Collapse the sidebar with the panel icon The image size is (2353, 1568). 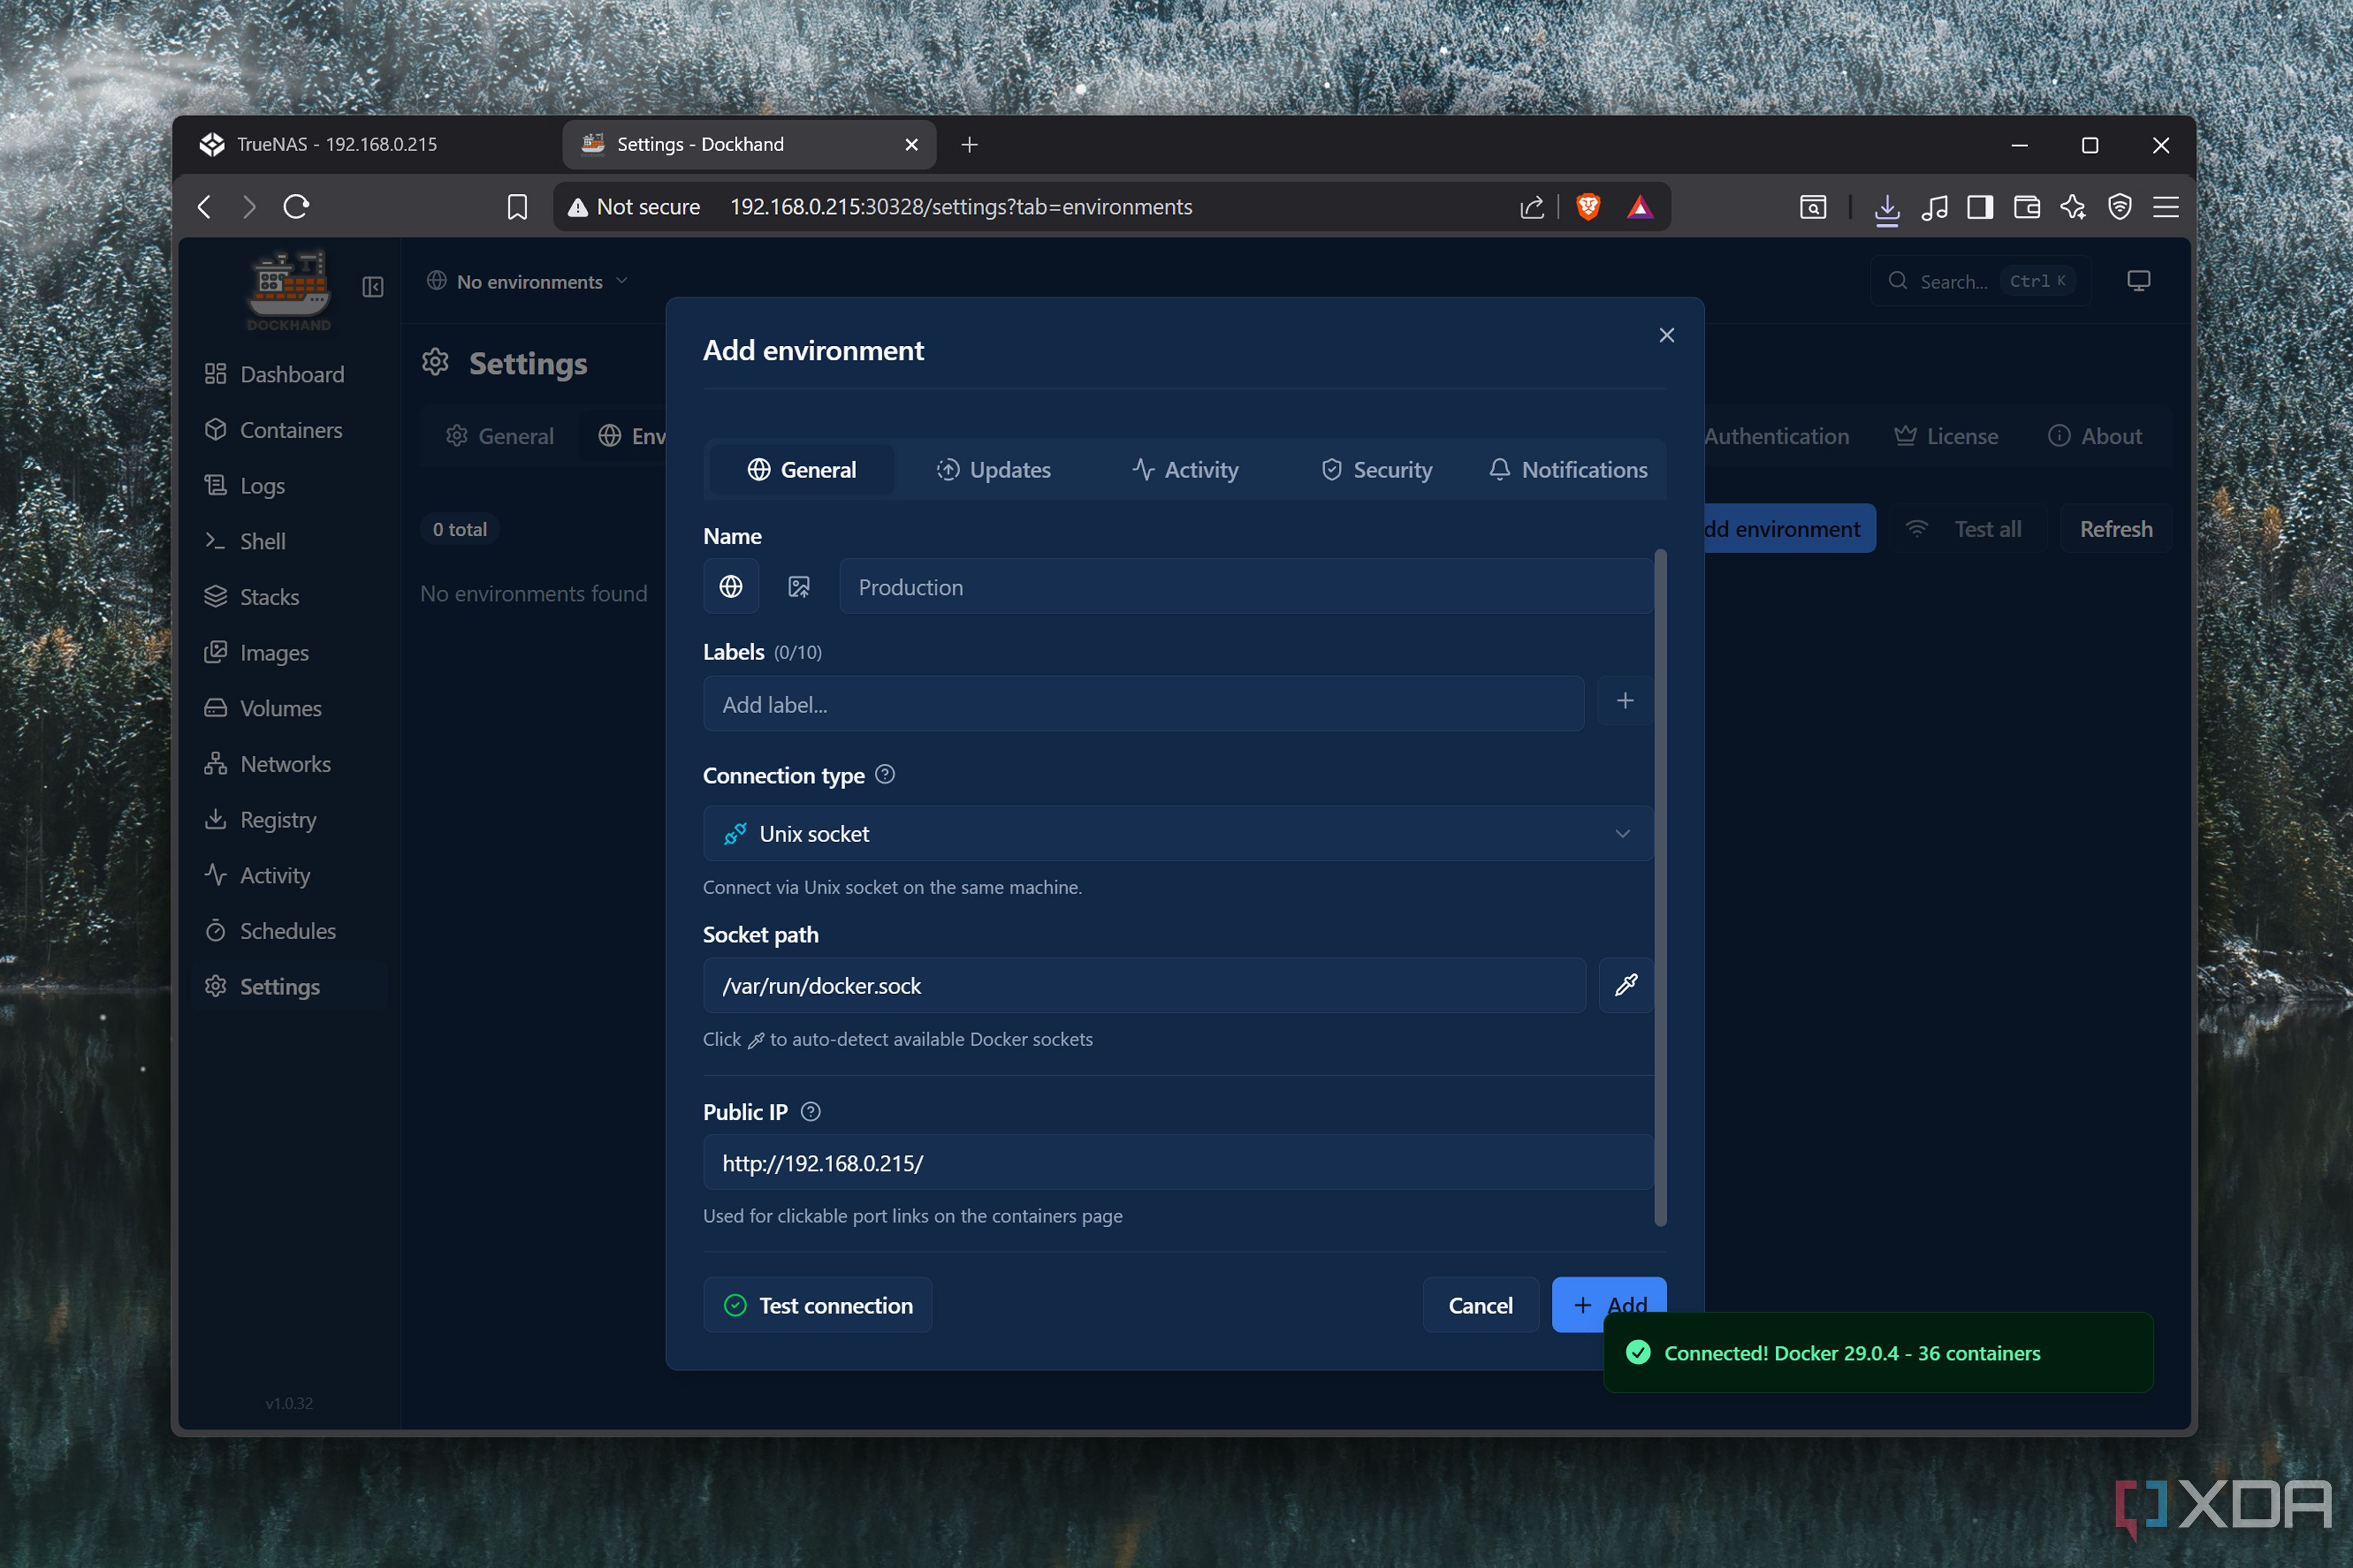click(373, 287)
